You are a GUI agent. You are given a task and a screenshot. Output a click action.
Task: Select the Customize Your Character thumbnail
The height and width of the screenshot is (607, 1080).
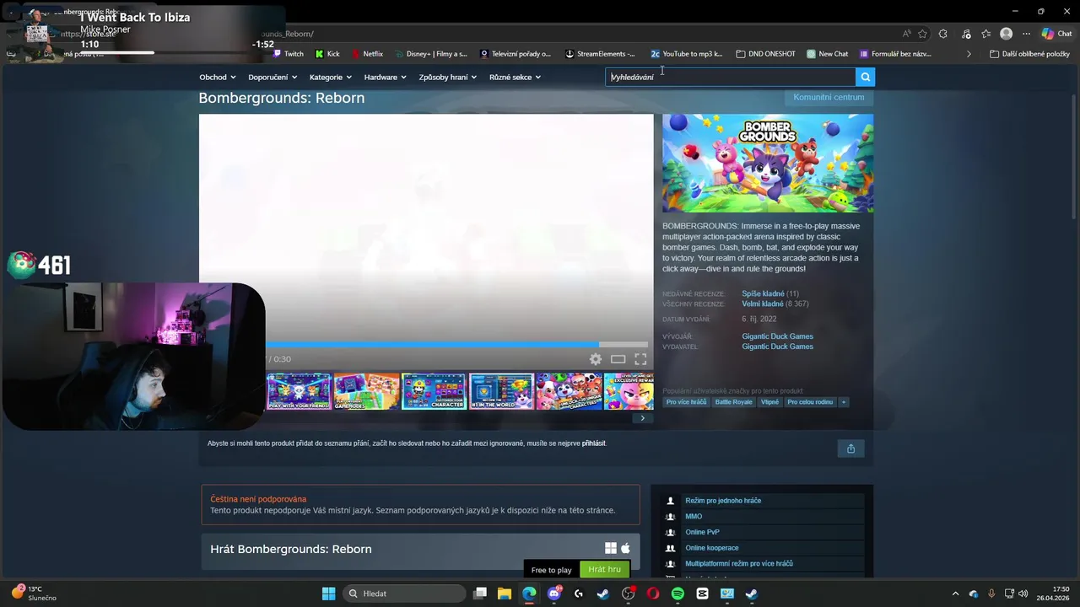[434, 392]
